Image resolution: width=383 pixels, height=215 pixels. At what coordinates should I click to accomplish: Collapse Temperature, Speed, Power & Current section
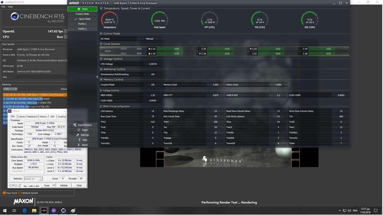coord(101,8)
